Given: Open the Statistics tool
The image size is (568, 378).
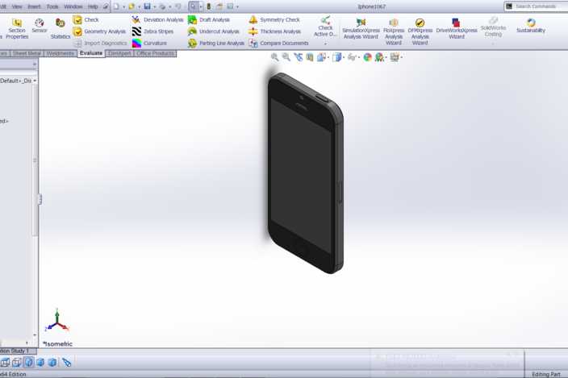Looking at the screenshot, I should point(61,28).
